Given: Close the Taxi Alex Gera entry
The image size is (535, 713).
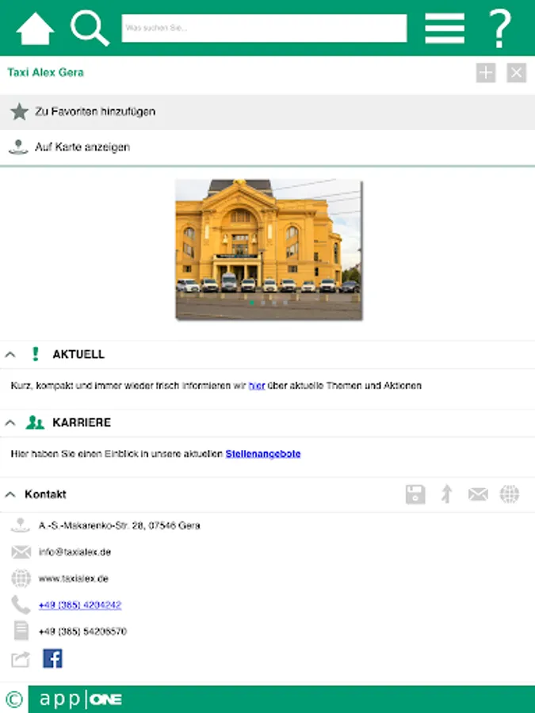Looking at the screenshot, I should click(516, 73).
